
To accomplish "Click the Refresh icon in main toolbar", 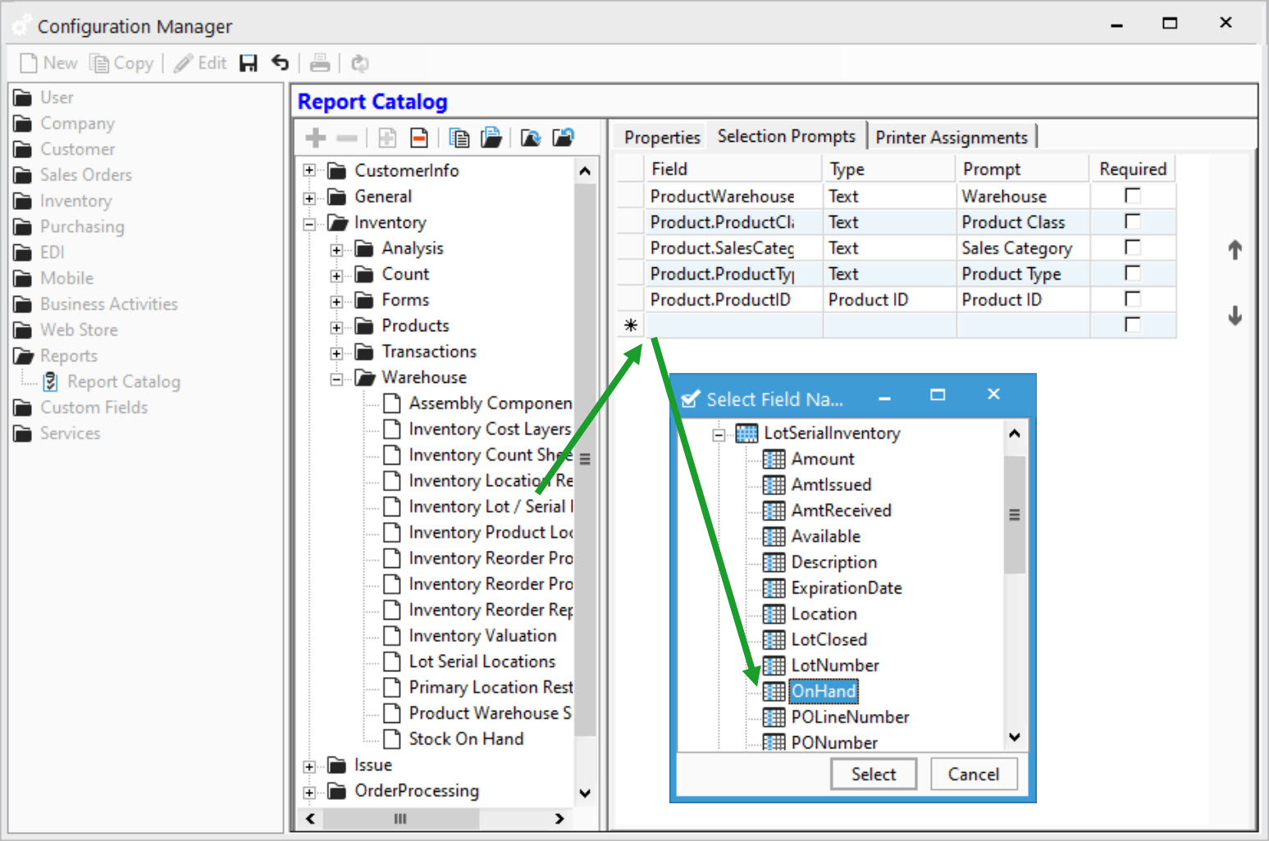I will 359,63.
